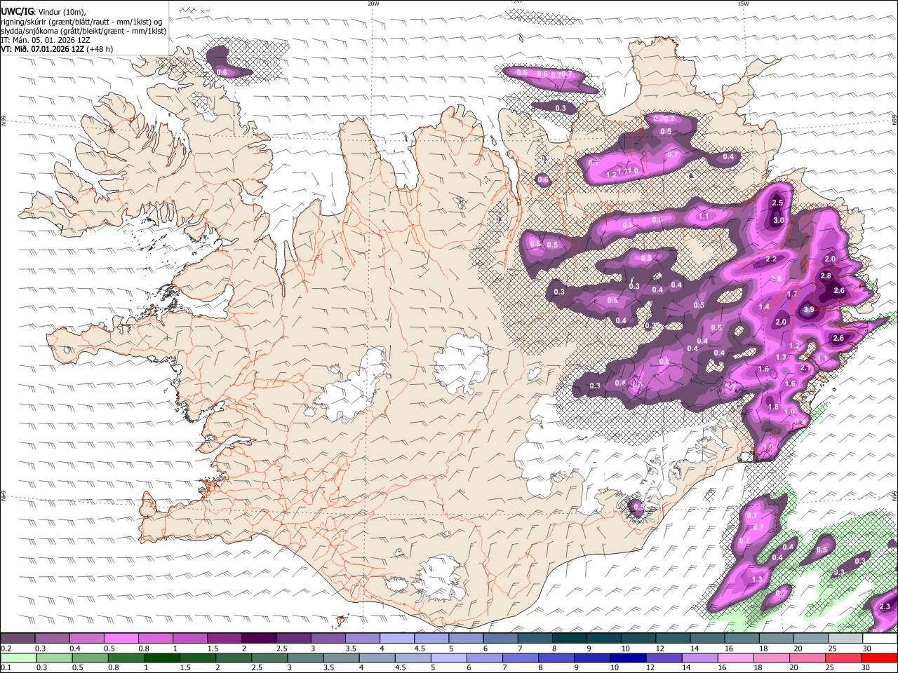Select the 2.2 value on the map
This screenshot has height=673, width=898.
click(x=771, y=259)
